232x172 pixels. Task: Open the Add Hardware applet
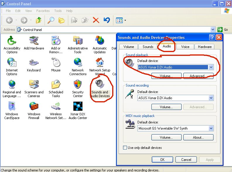coord(34,43)
